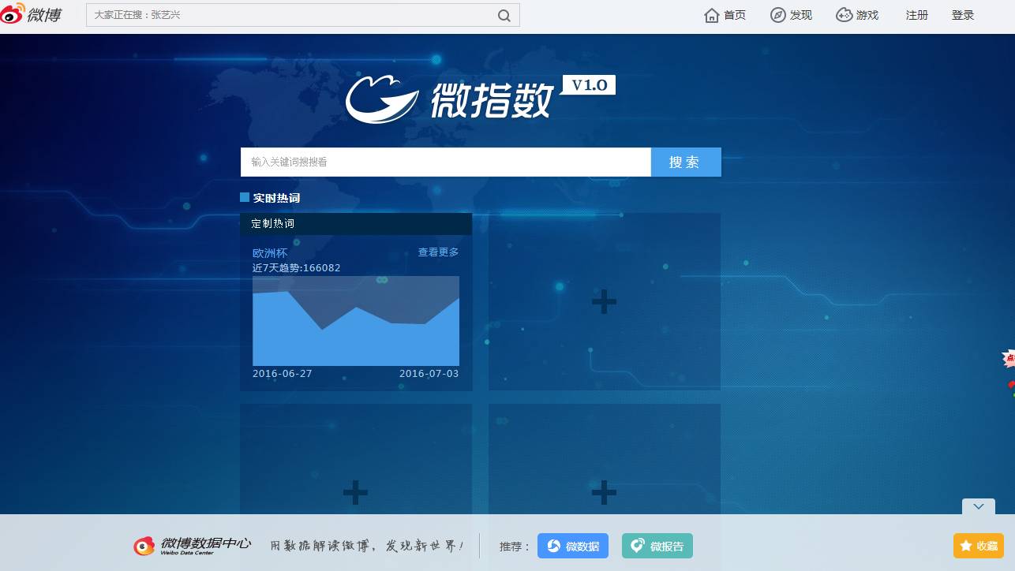This screenshot has height=571, width=1015.
Task: Click the plus icon in bottom-right empty card
Action: click(x=604, y=493)
